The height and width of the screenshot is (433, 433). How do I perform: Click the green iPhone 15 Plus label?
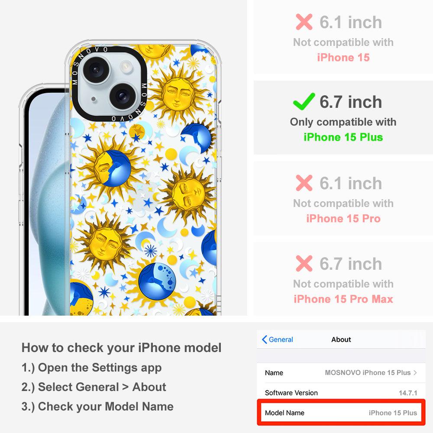coord(343,137)
